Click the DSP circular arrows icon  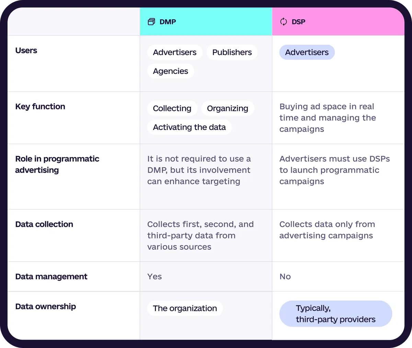pos(284,22)
